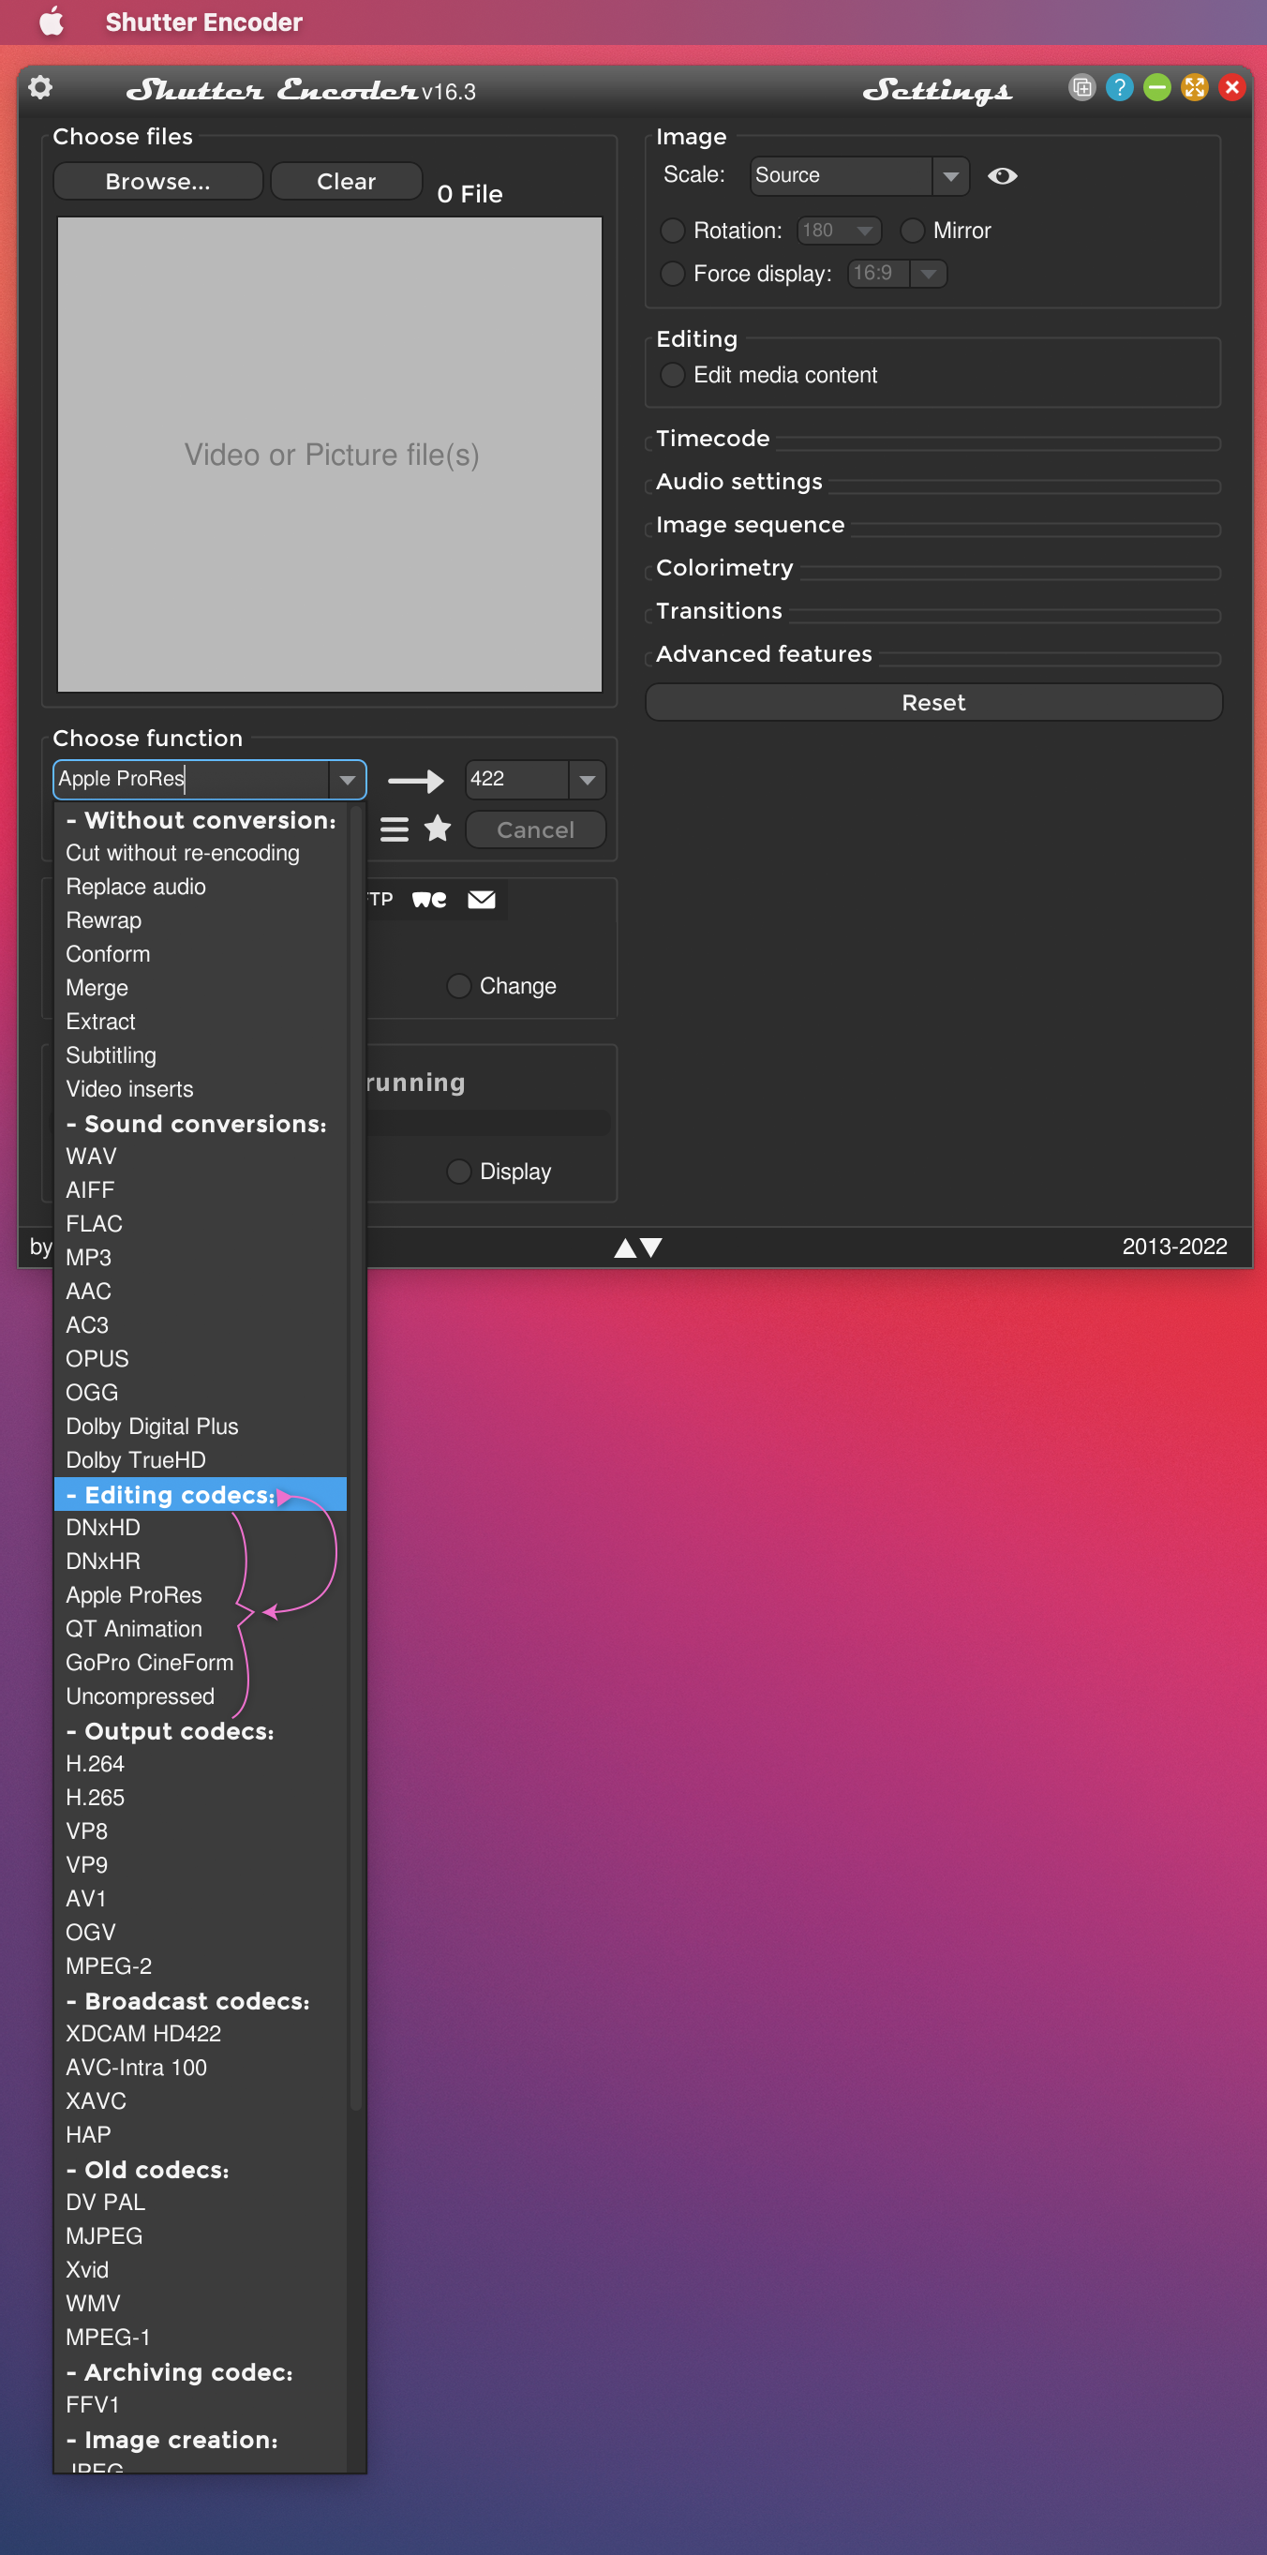Image resolution: width=1267 pixels, height=2555 pixels.
Task: Toggle the image preview eye icon
Action: [1003, 175]
